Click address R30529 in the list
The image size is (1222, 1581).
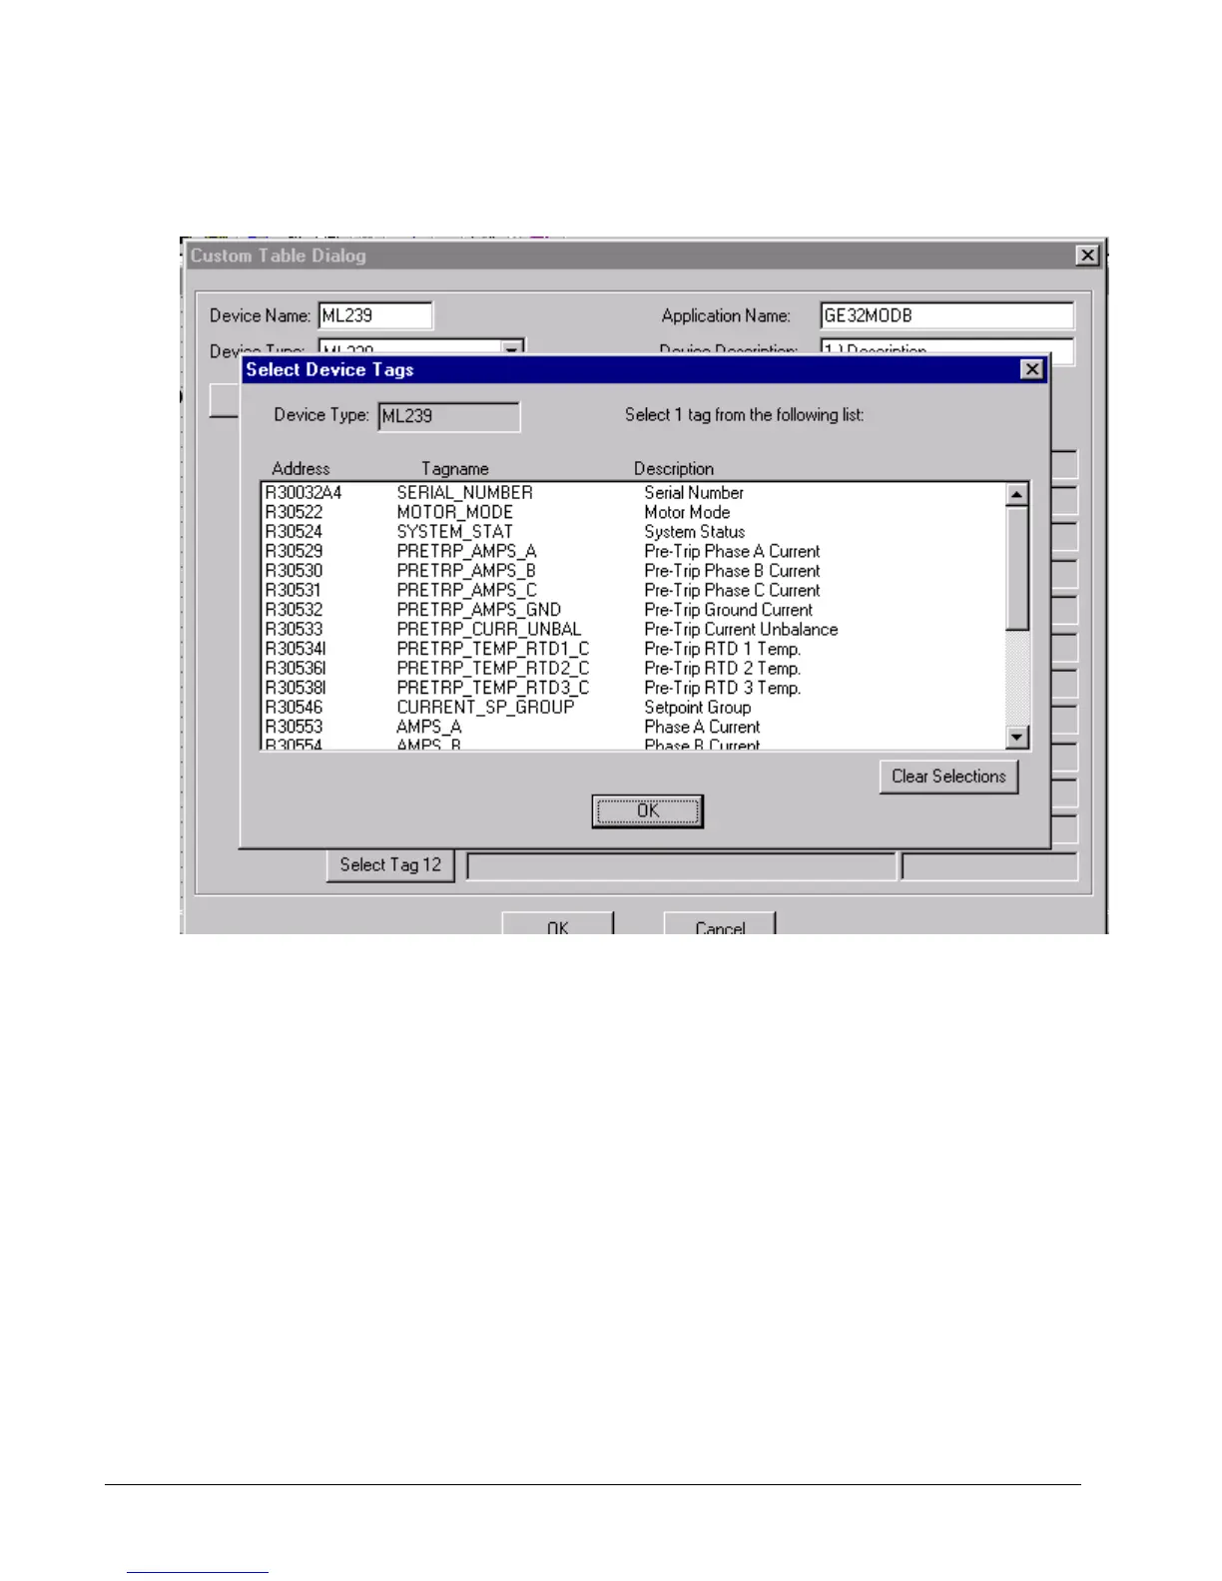(x=294, y=551)
